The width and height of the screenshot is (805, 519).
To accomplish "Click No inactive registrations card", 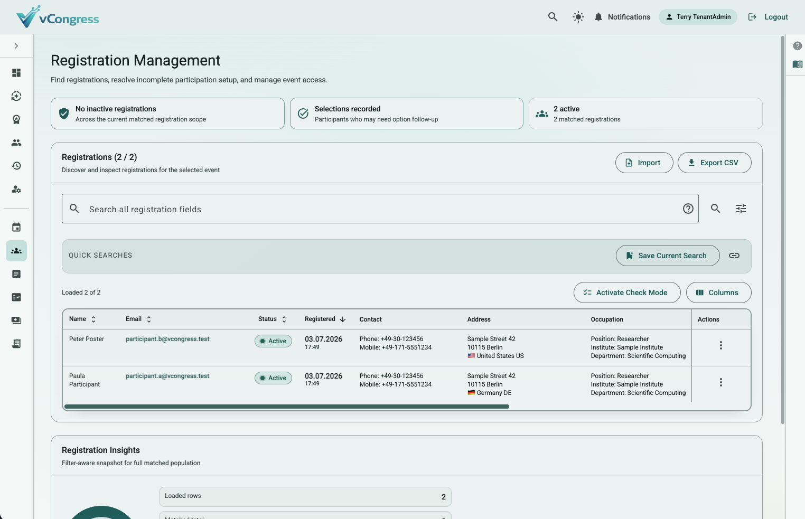I will click(167, 114).
